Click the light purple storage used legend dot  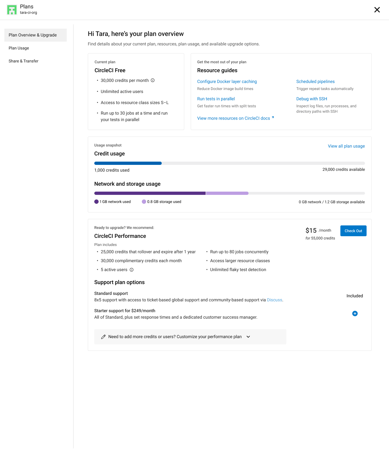point(144,202)
